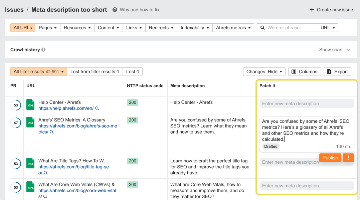360x200 pixels.
Task: Click the HTML file icon for Help Center row
Action: tap(30, 104)
